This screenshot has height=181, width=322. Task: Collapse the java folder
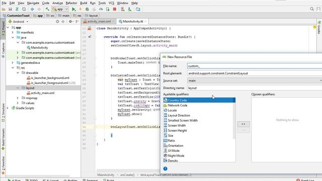point(13,38)
